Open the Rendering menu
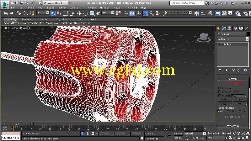251x141 pixels. pyautogui.click(x=105, y=8)
